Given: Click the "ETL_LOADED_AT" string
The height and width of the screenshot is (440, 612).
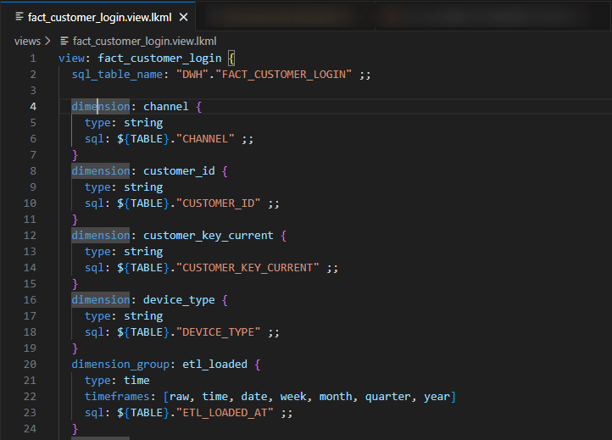Looking at the screenshot, I should [x=225, y=413].
